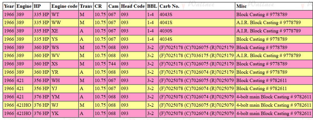This screenshot has width=313, height=120.
Task: Click engine "421" in the YJ row
Action: (x=20, y=89)
